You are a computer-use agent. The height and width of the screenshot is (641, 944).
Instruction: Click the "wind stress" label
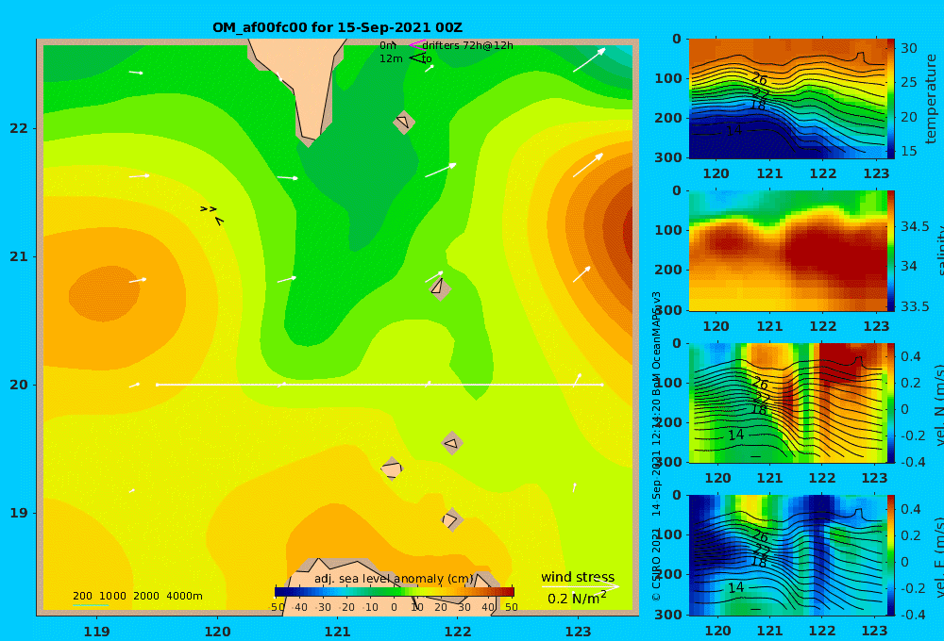click(x=578, y=577)
